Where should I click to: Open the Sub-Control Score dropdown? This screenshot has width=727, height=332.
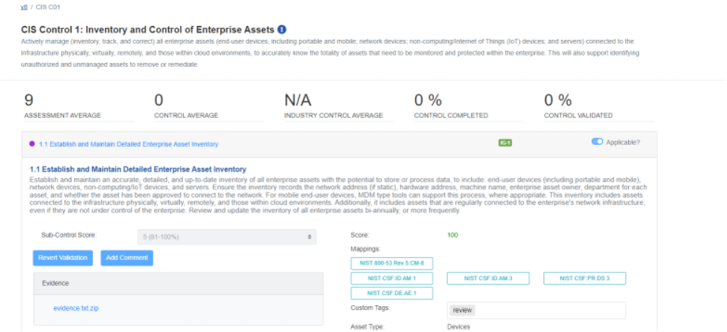pos(228,236)
